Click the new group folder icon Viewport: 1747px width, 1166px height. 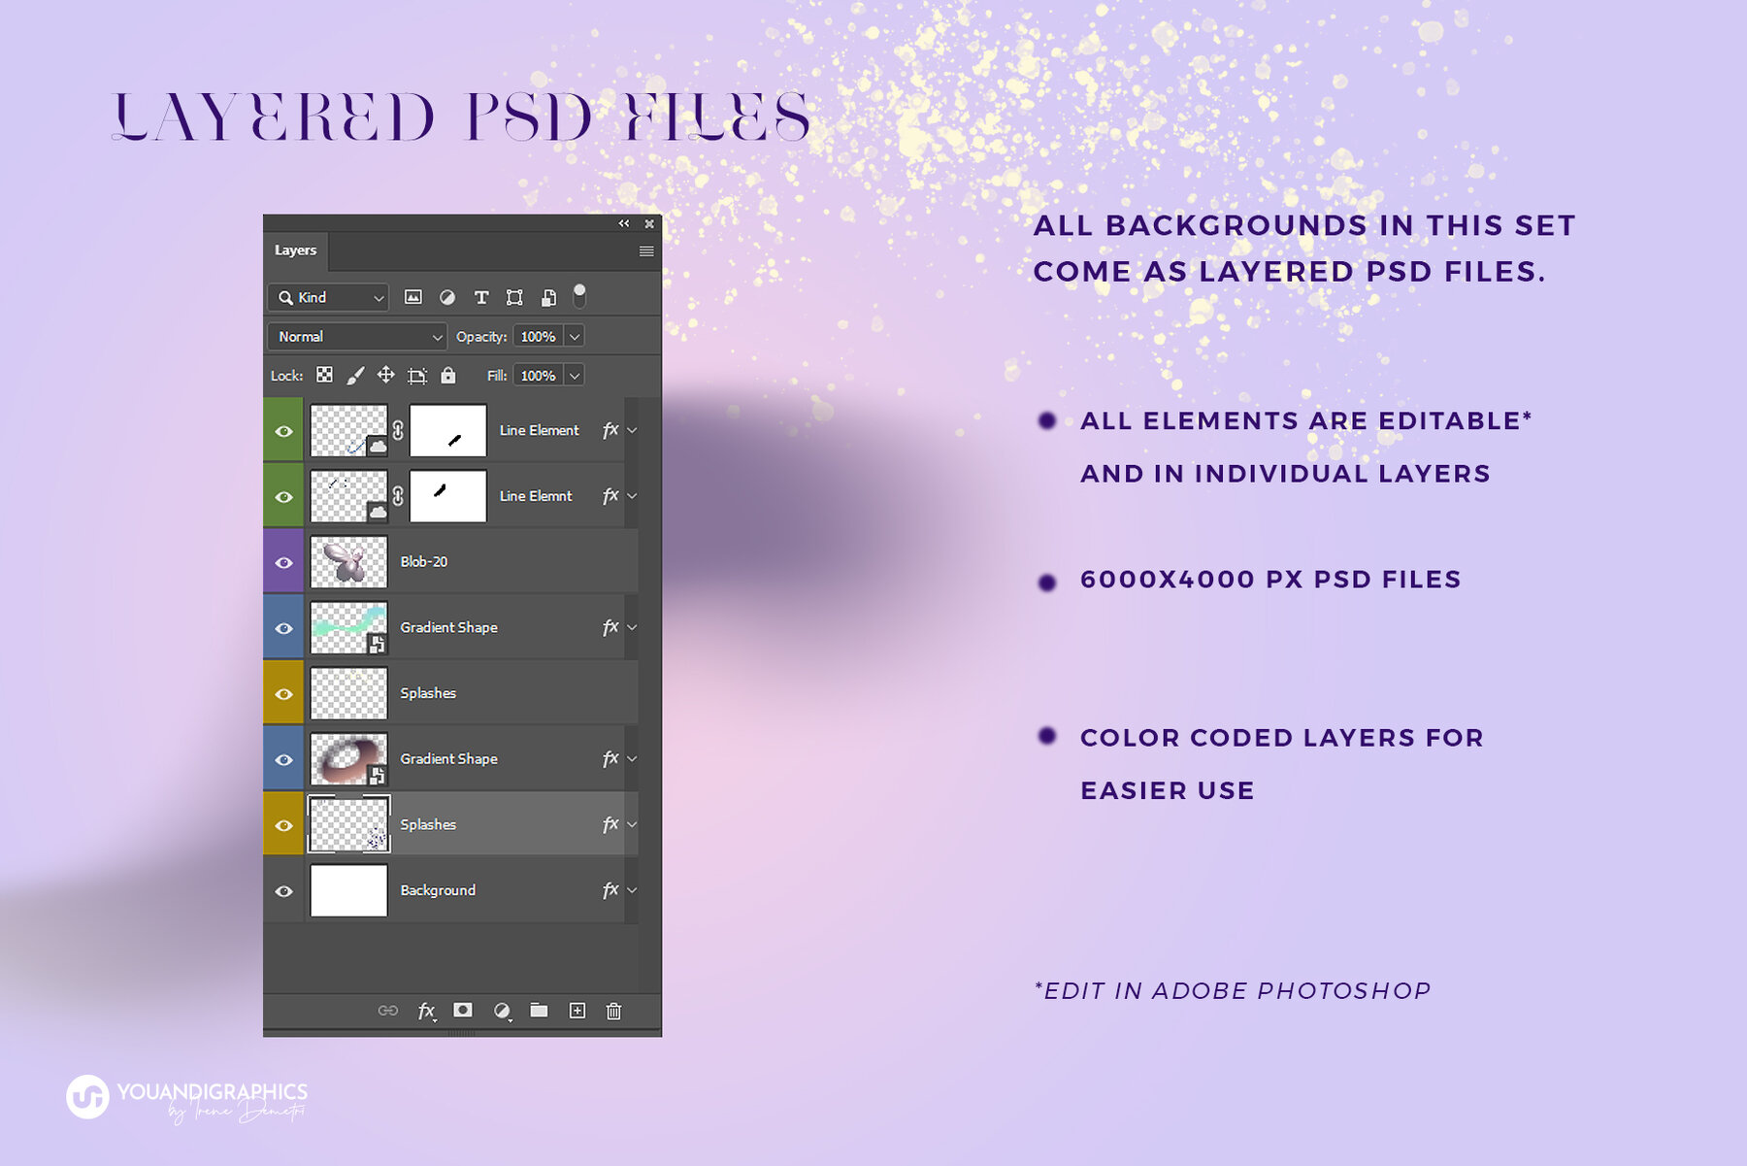point(539,1011)
